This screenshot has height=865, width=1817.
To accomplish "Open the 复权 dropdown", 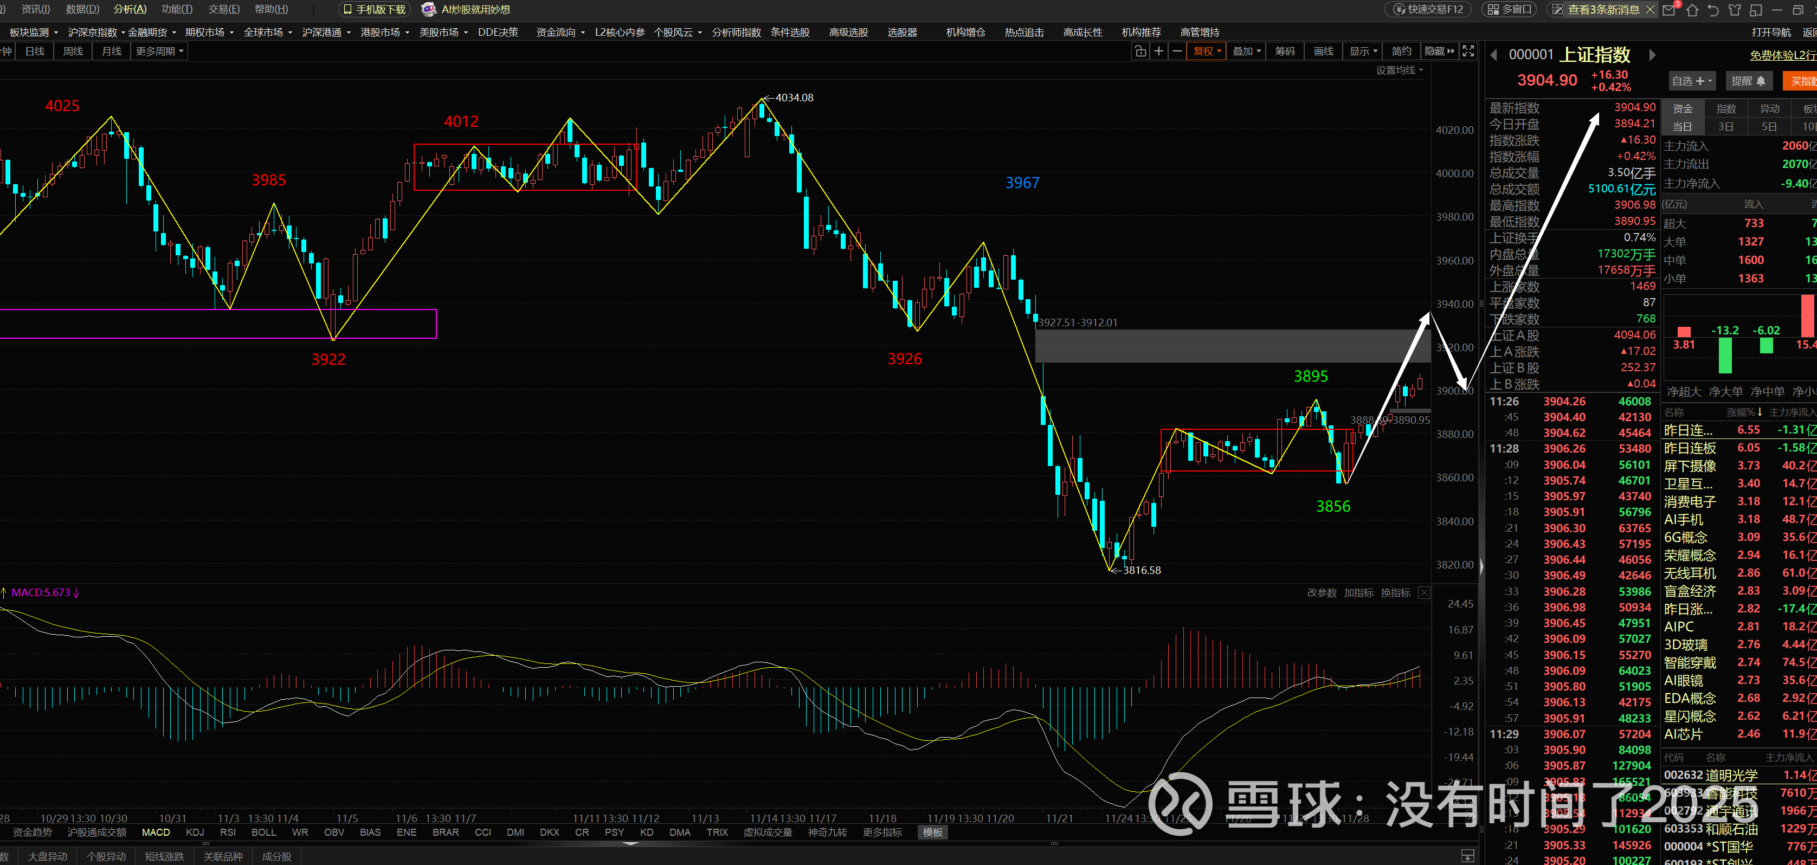I will (x=1207, y=51).
